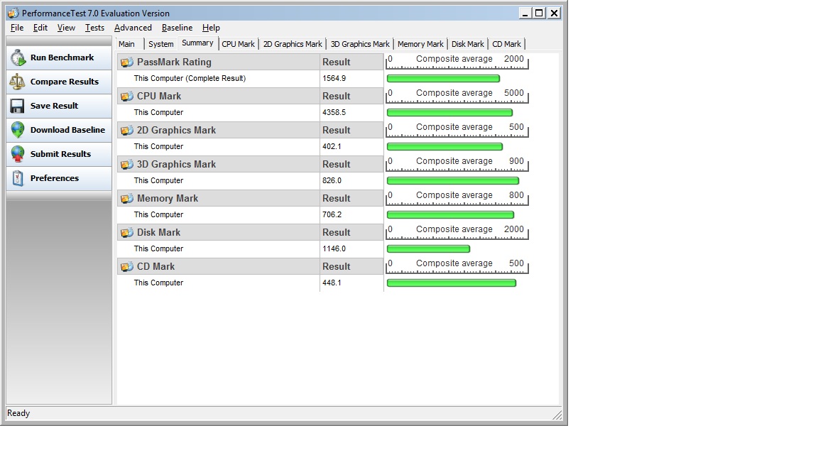Click the 3D Graphics Mark row icon
Screen dimensions: 818x460
(x=127, y=165)
